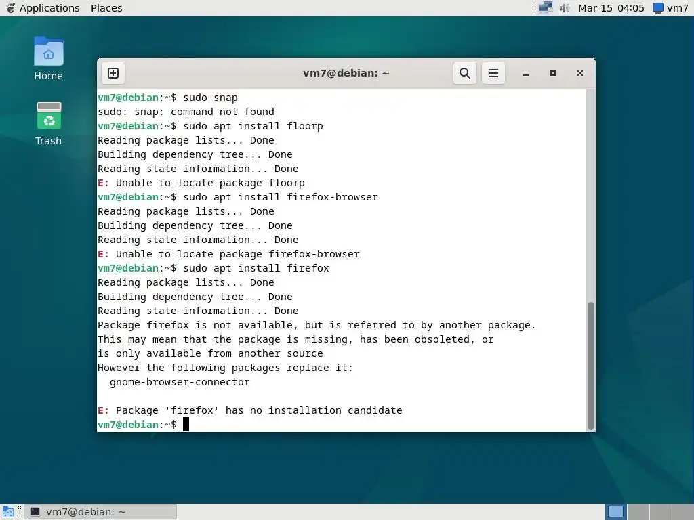The image size is (694, 520).
Task: Select the Trash desktop icon
Action: click(48, 123)
